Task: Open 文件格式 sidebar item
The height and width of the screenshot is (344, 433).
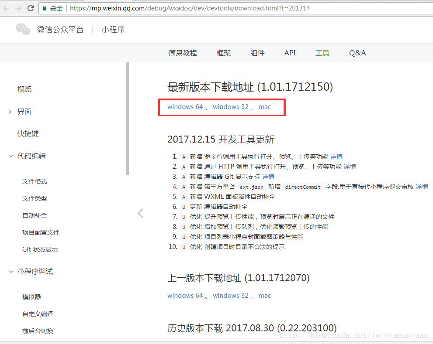Action: pyautogui.click(x=35, y=181)
